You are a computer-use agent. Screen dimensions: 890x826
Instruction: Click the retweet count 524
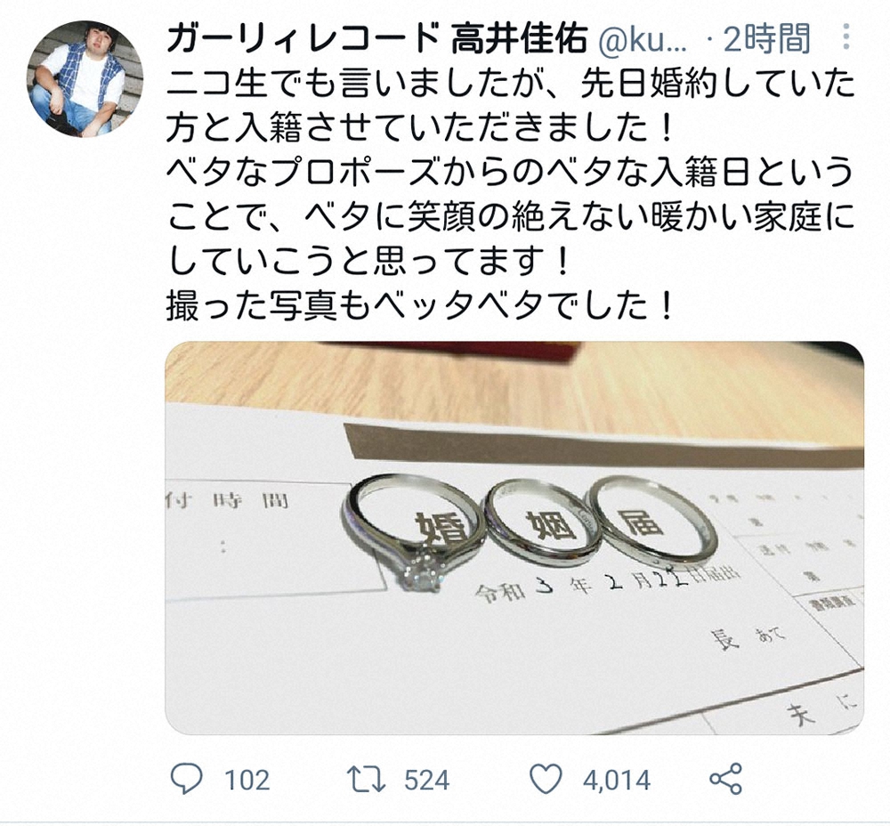[427, 780]
